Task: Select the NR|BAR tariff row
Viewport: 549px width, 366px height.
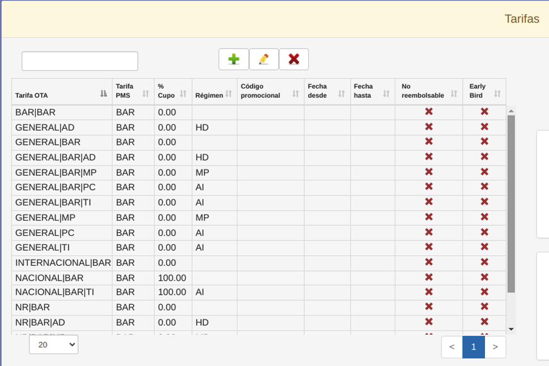Action: pyautogui.click(x=259, y=308)
